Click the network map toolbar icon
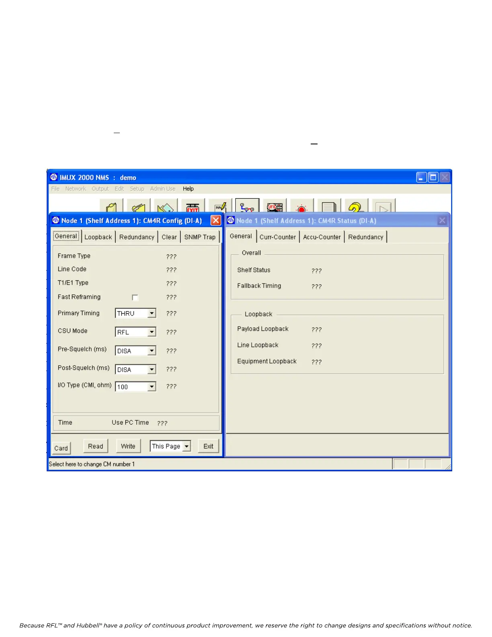 166,206
